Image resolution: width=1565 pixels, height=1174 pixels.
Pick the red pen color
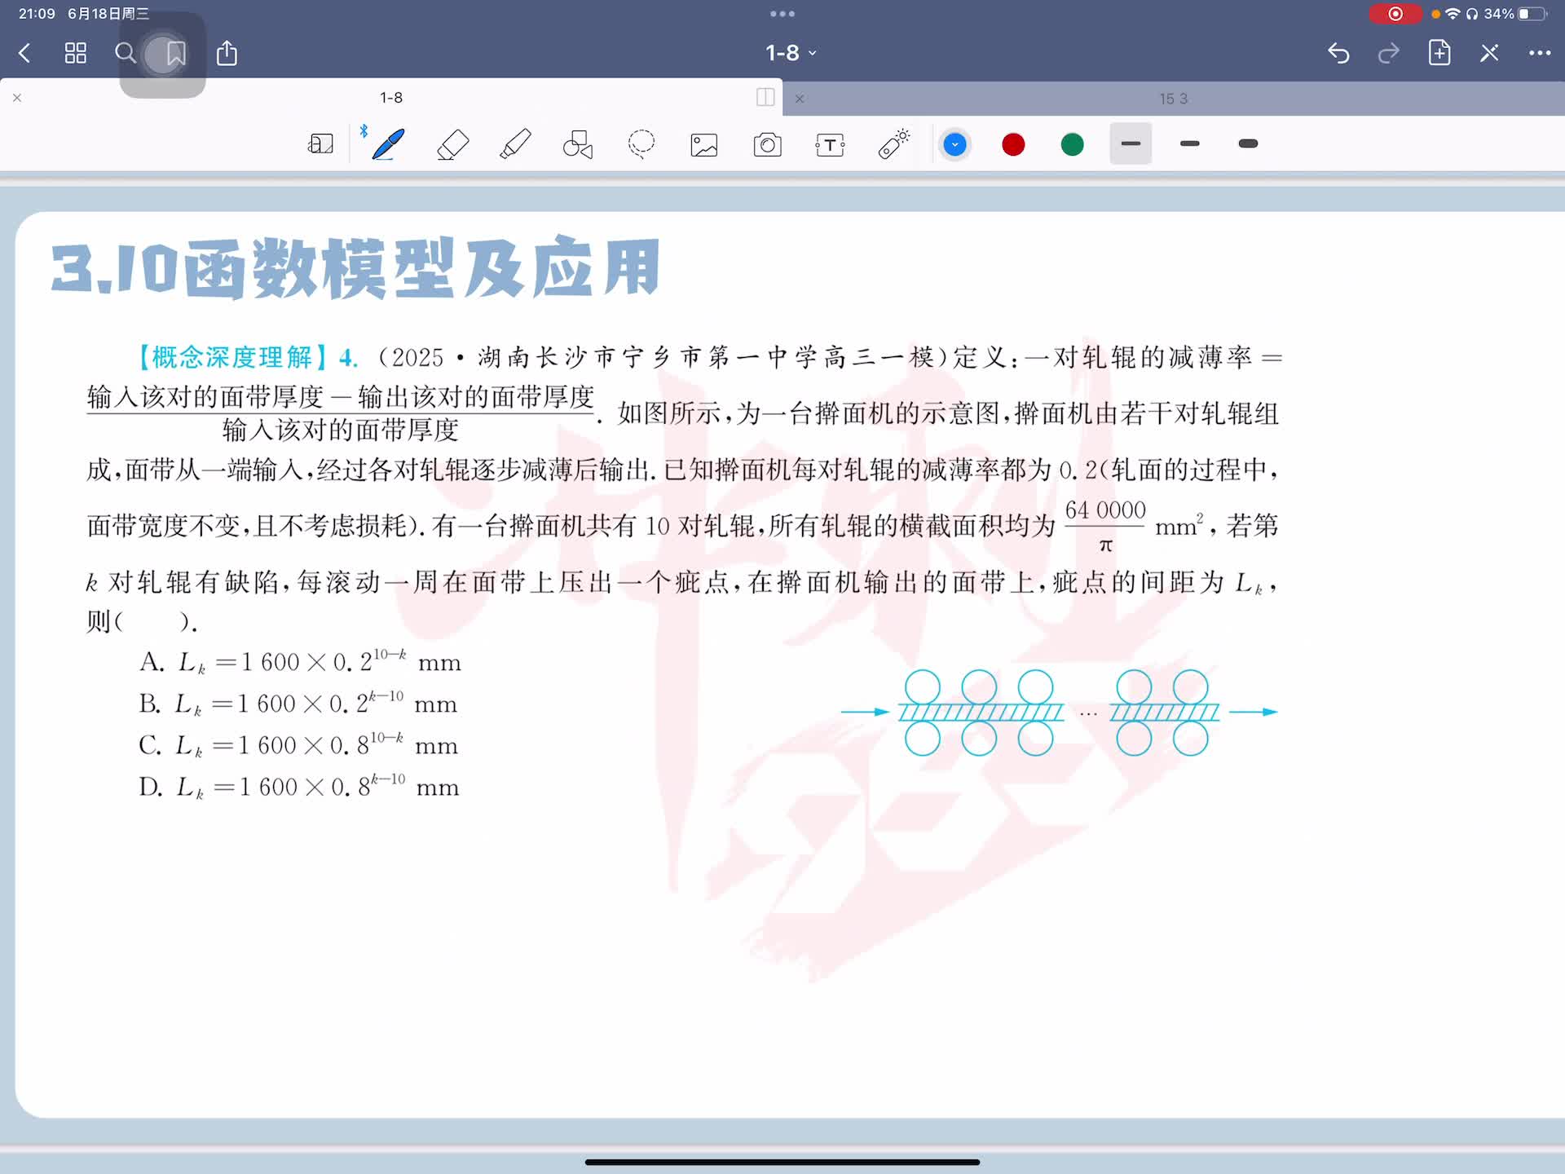pyautogui.click(x=1013, y=144)
